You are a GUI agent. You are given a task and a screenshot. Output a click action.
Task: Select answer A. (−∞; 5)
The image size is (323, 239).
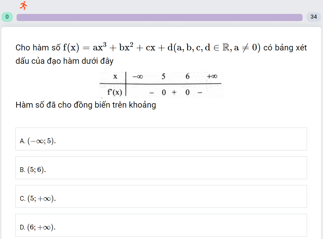point(161,139)
